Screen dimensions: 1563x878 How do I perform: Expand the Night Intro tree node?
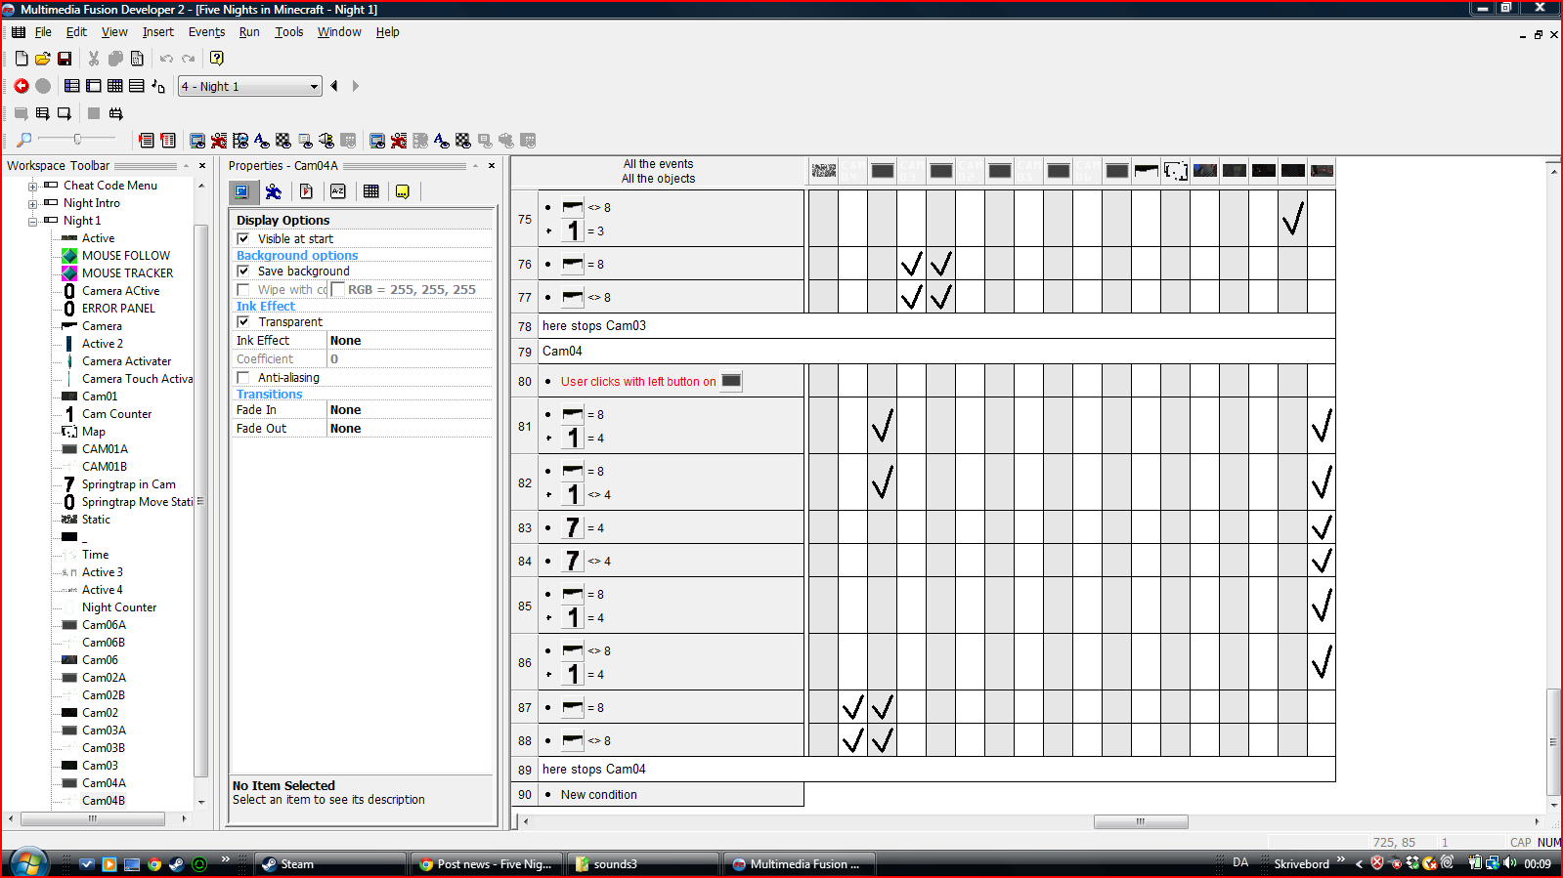click(x=32, y=203)
